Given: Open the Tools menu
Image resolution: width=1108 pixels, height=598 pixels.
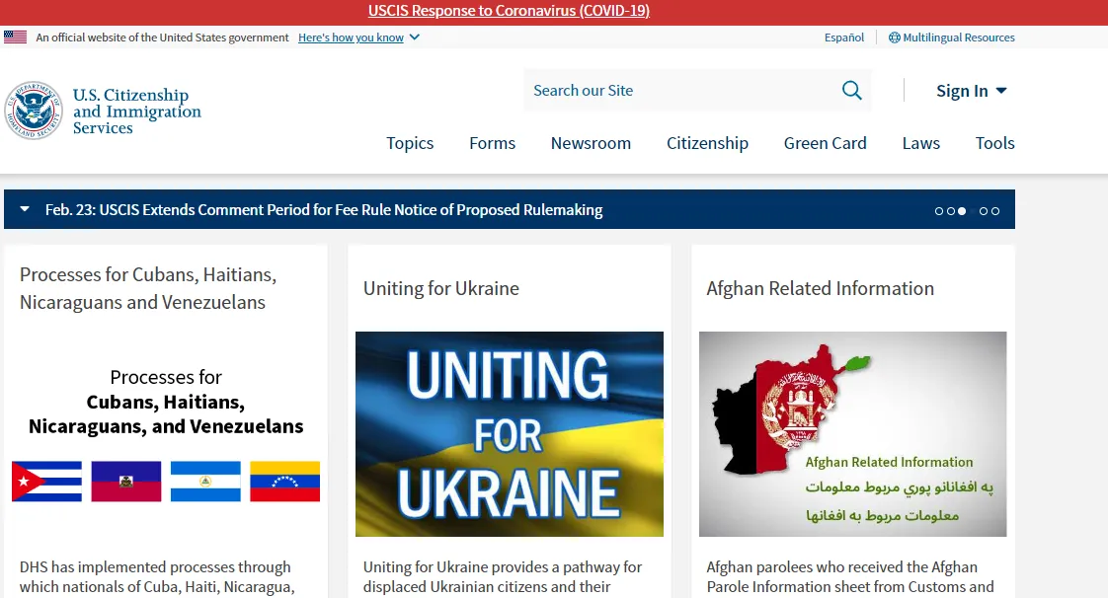Looking at the screenshot, I should click(995, 143).
